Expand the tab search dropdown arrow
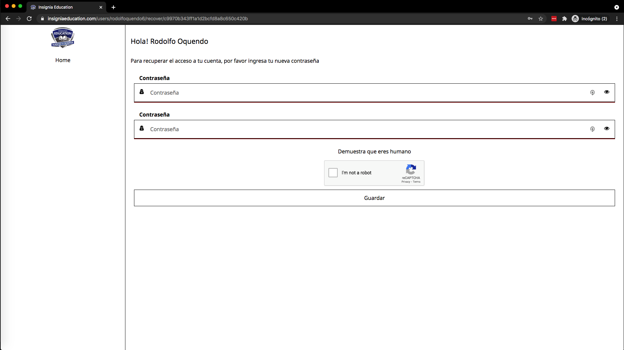The image size is (624, 350). point(616,7)
